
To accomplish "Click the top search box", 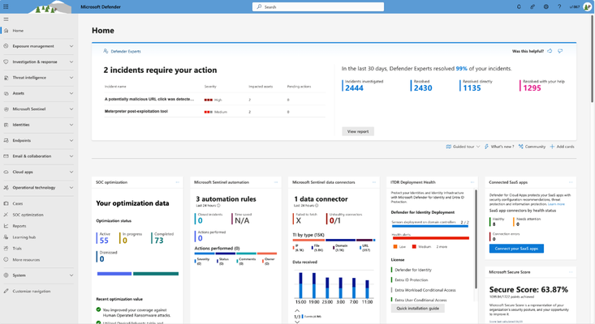I will pyautogui.click(x=318, y=6).
